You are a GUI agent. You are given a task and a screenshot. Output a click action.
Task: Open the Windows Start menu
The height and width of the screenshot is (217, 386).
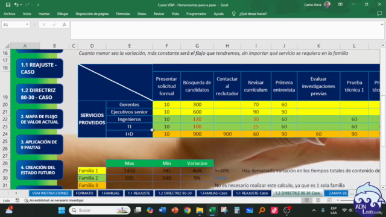coord(62,210)
